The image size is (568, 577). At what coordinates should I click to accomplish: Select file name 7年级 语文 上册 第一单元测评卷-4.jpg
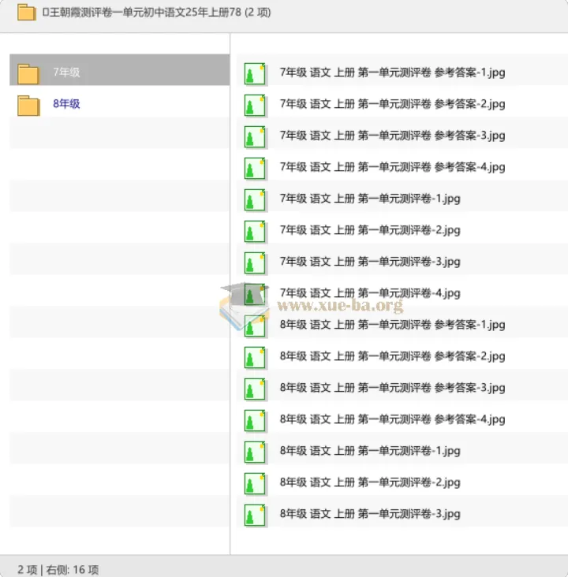coord(370,293)
